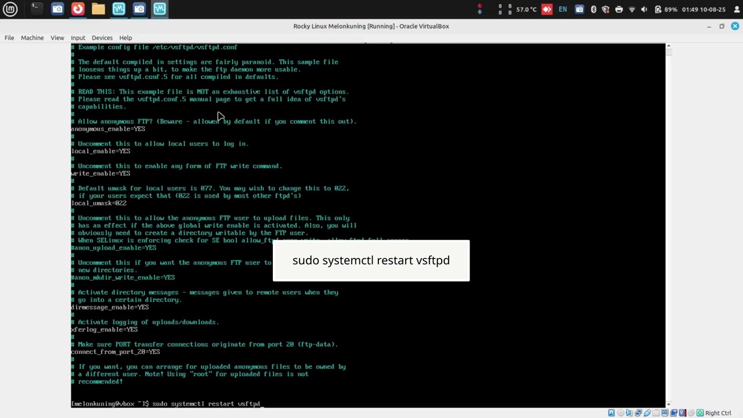Click the EN keyboard layout indicator

pyautogui.click(x=562, y=9)
